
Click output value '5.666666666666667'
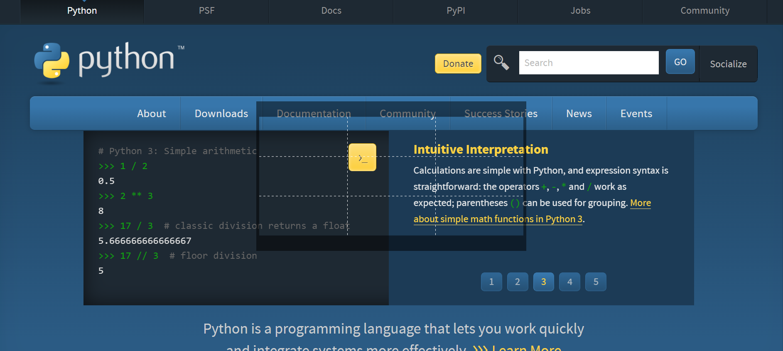(x=145, y=241)
